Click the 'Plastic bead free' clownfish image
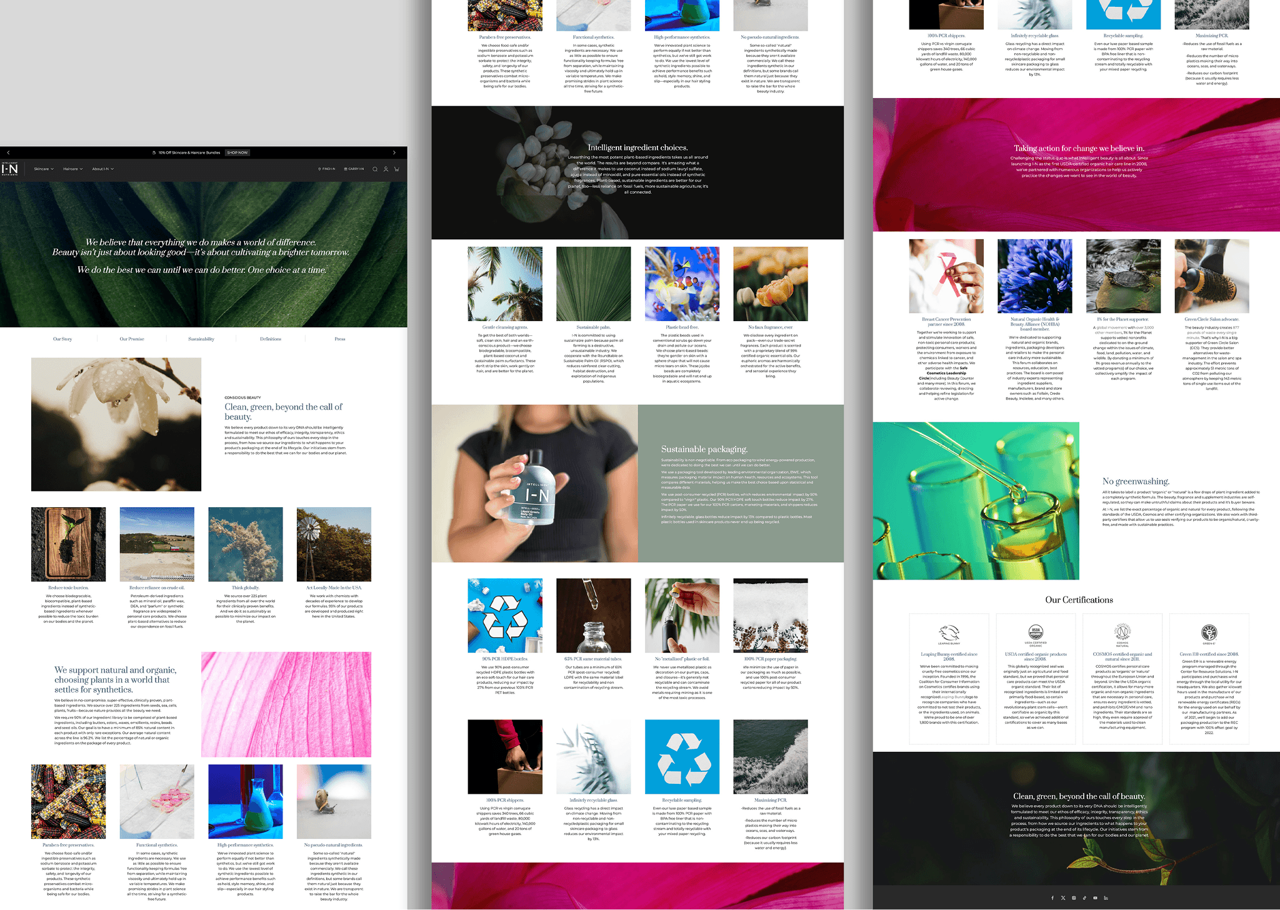This screenshot has width=1280, height=910. click(682, 284)
